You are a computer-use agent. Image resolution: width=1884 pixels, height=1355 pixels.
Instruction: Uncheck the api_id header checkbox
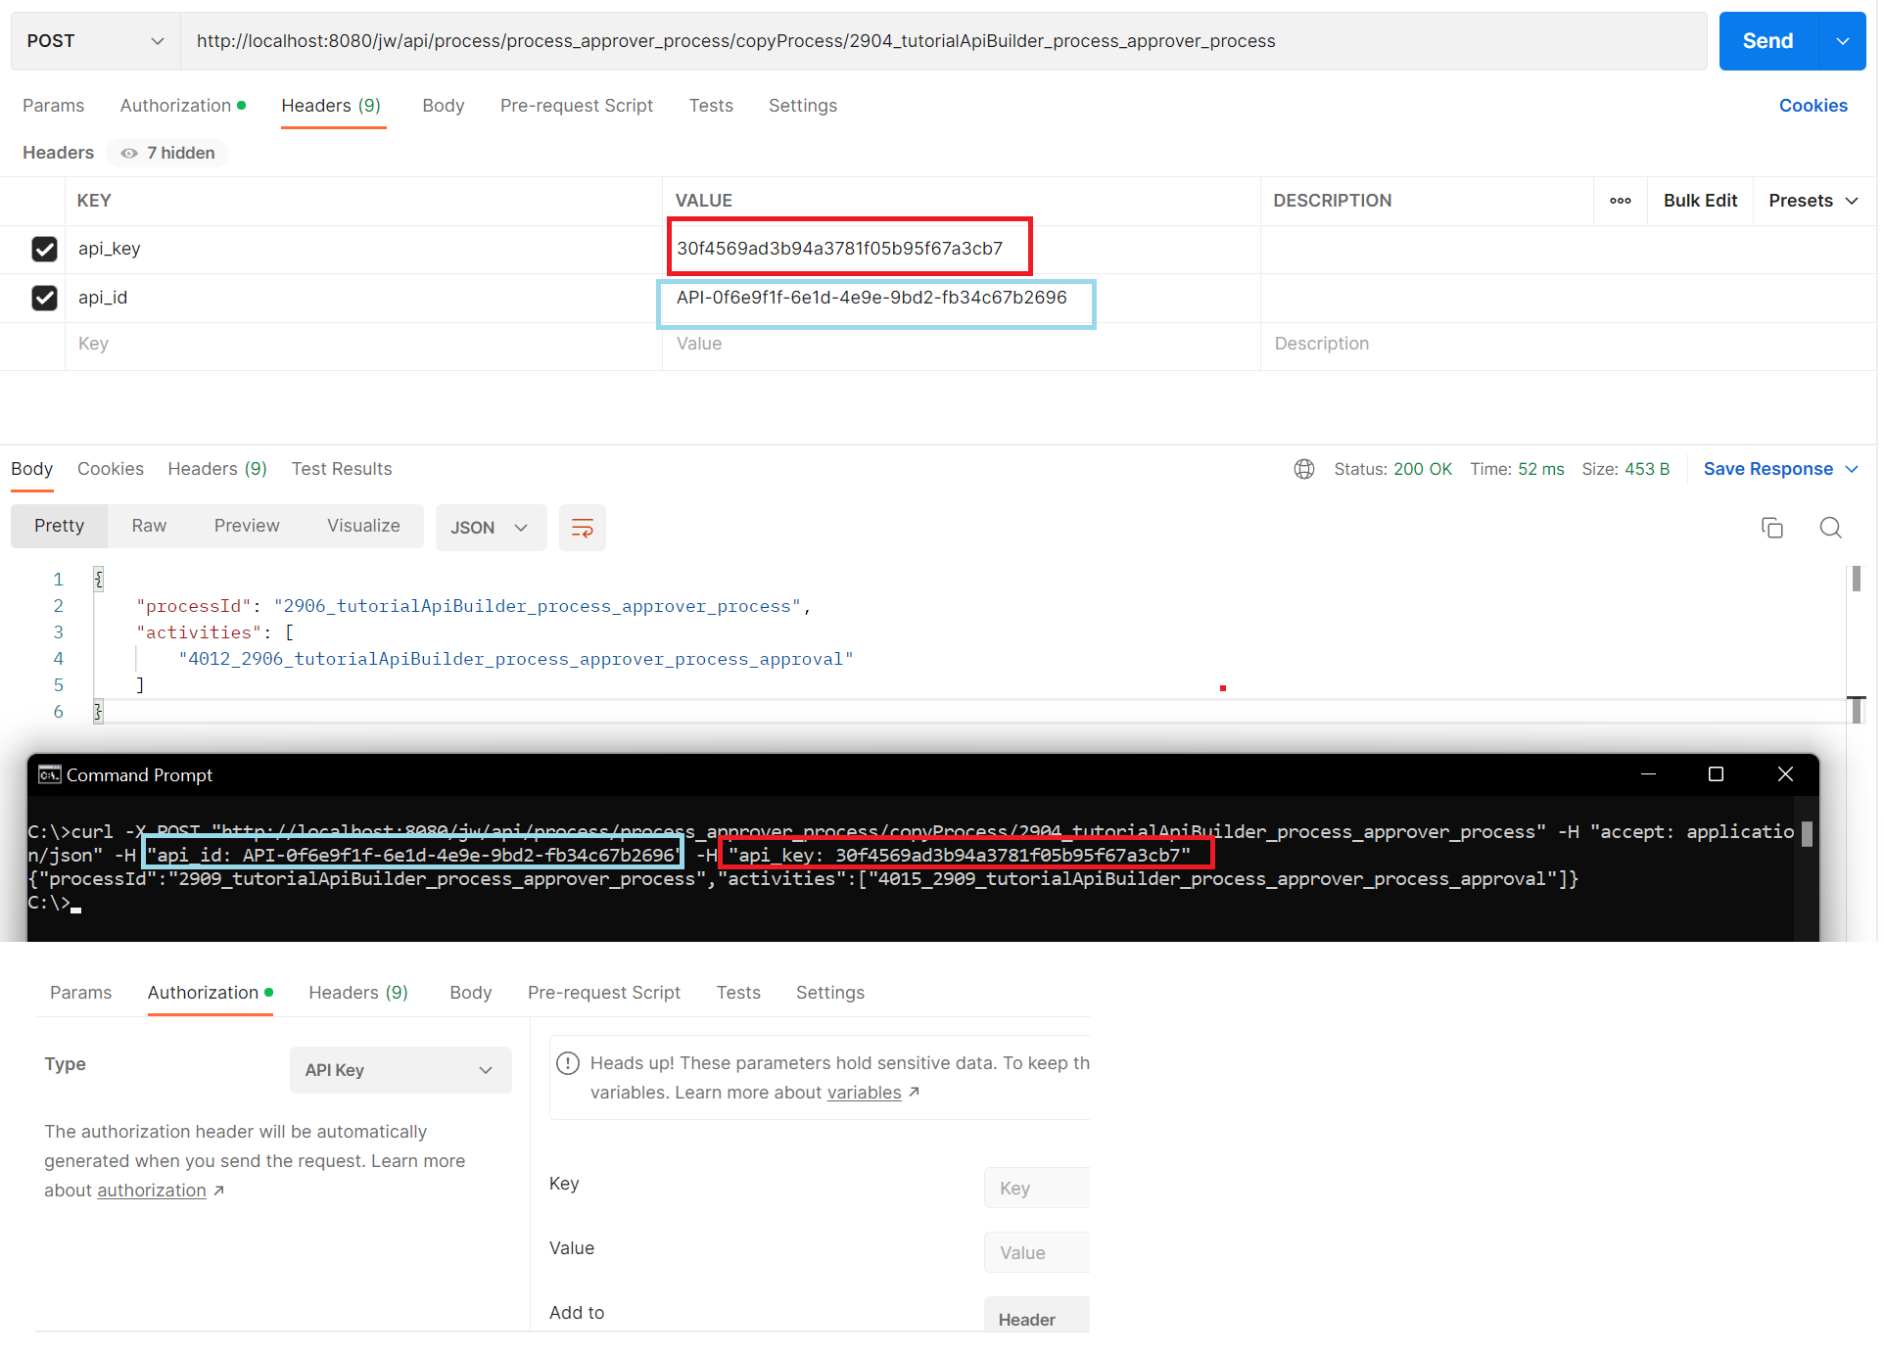click(44, 298)
